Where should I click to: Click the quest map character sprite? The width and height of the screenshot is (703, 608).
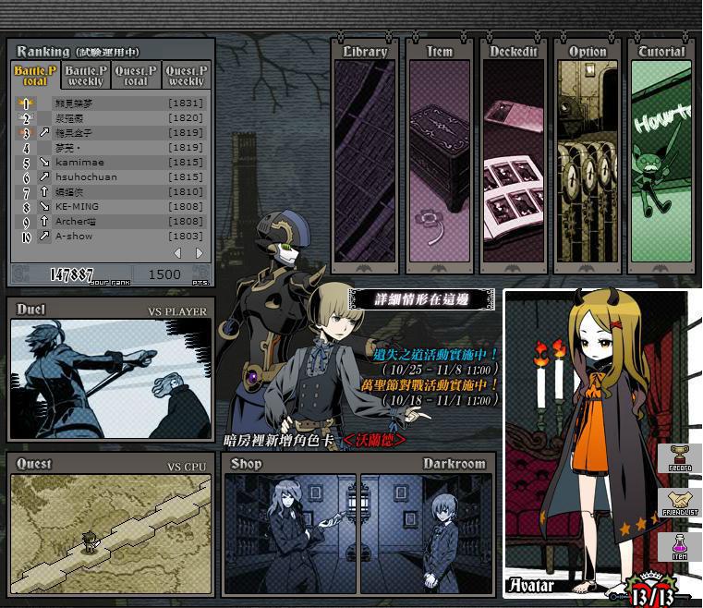pyautogui.click(x=91, y=541)
